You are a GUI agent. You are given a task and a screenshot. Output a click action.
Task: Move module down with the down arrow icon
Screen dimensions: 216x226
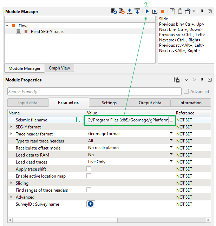tap(137, 12)
